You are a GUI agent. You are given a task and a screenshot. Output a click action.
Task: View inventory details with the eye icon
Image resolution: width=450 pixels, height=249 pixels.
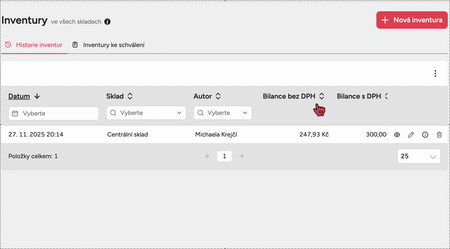coord(397,135)
